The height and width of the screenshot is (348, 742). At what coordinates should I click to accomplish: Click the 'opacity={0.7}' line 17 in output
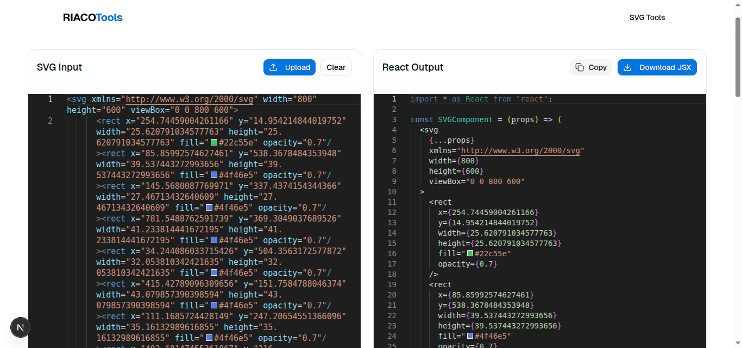point(468,264)
